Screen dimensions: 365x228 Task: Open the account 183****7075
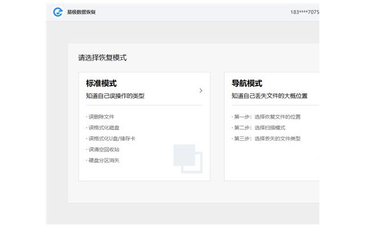click(x=305, y=12)
